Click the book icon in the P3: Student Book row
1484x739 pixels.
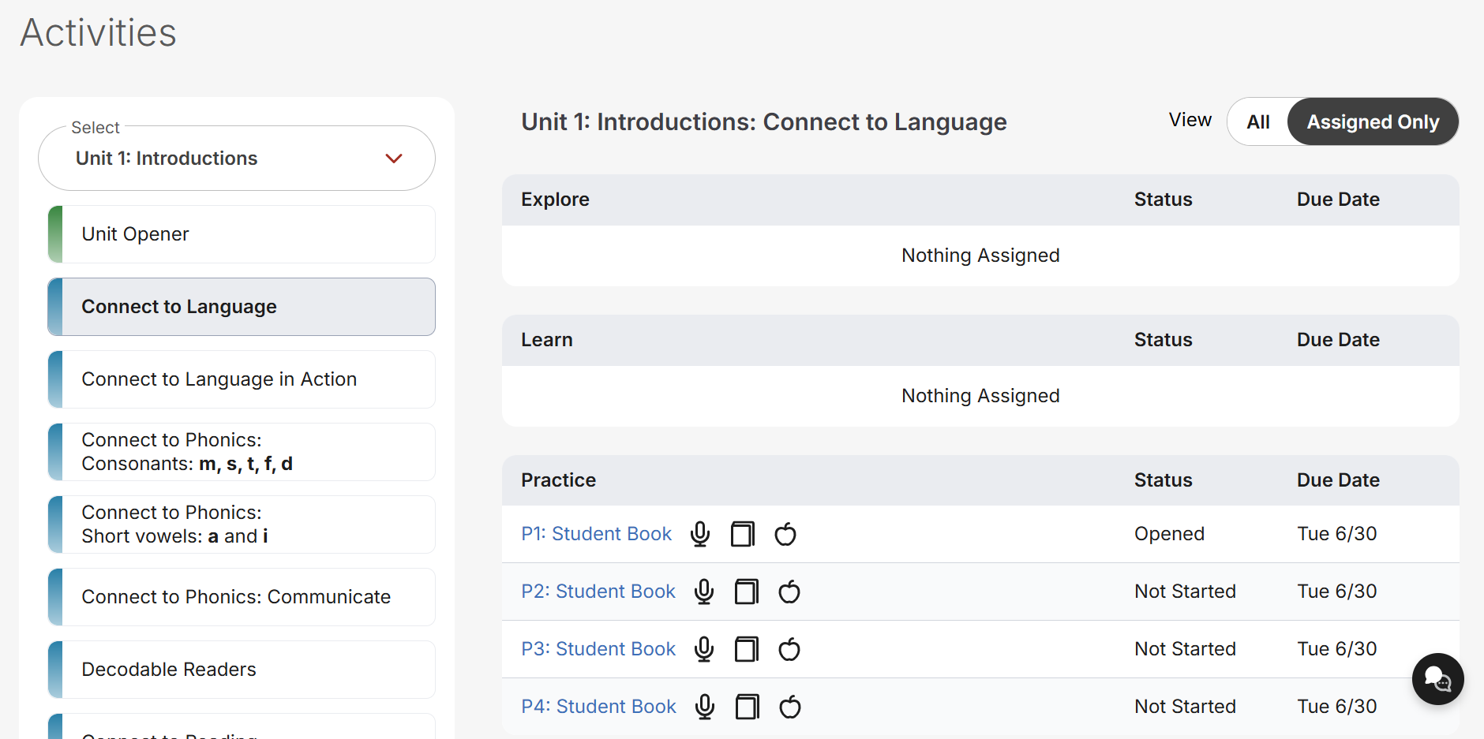click(747, 649)
